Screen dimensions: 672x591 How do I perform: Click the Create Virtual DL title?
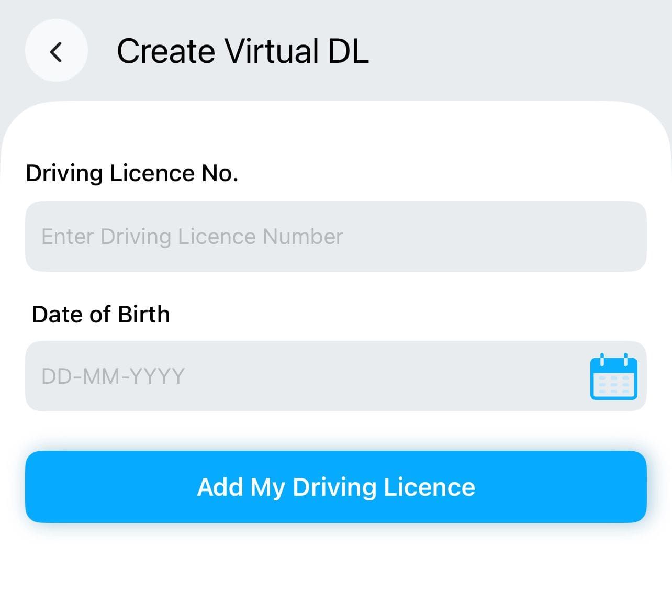click(242, 51)
